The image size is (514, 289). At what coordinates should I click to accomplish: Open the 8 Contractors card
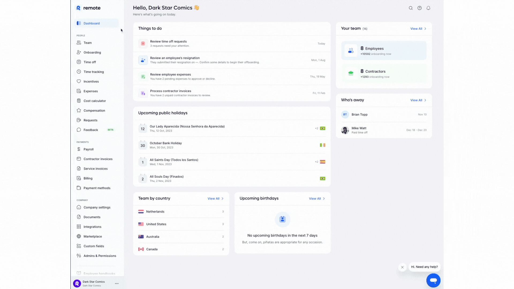click(x=384, y=73)
